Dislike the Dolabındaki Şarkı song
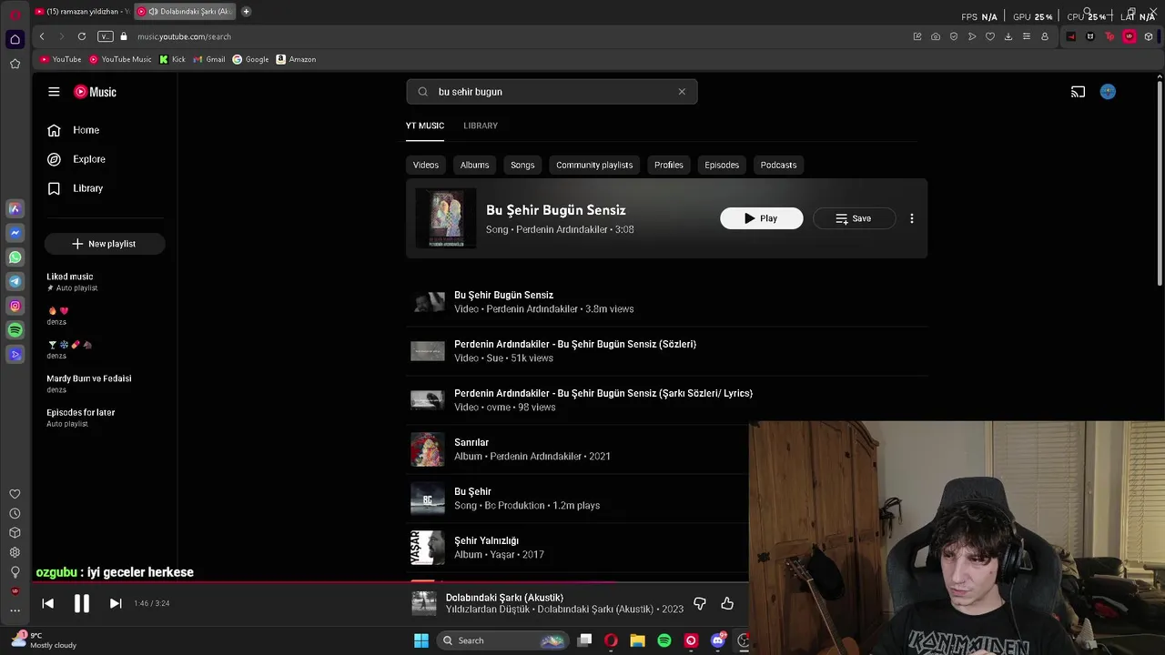1165x655 pixels. (x=700, y=603)
